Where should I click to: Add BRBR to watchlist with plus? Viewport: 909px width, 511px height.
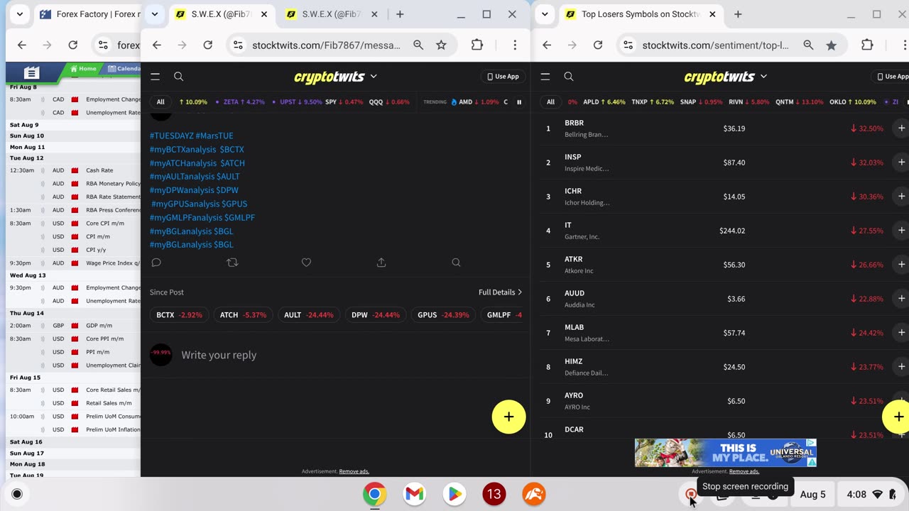[901, 128]
